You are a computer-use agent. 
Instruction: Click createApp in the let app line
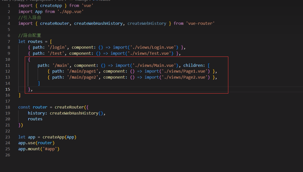click(x=53, y=137)
